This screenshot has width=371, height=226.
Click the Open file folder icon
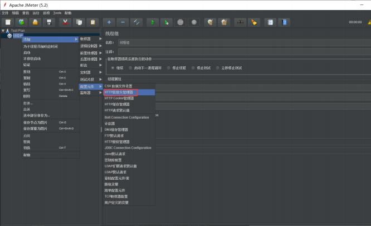(x=35, y=22)
